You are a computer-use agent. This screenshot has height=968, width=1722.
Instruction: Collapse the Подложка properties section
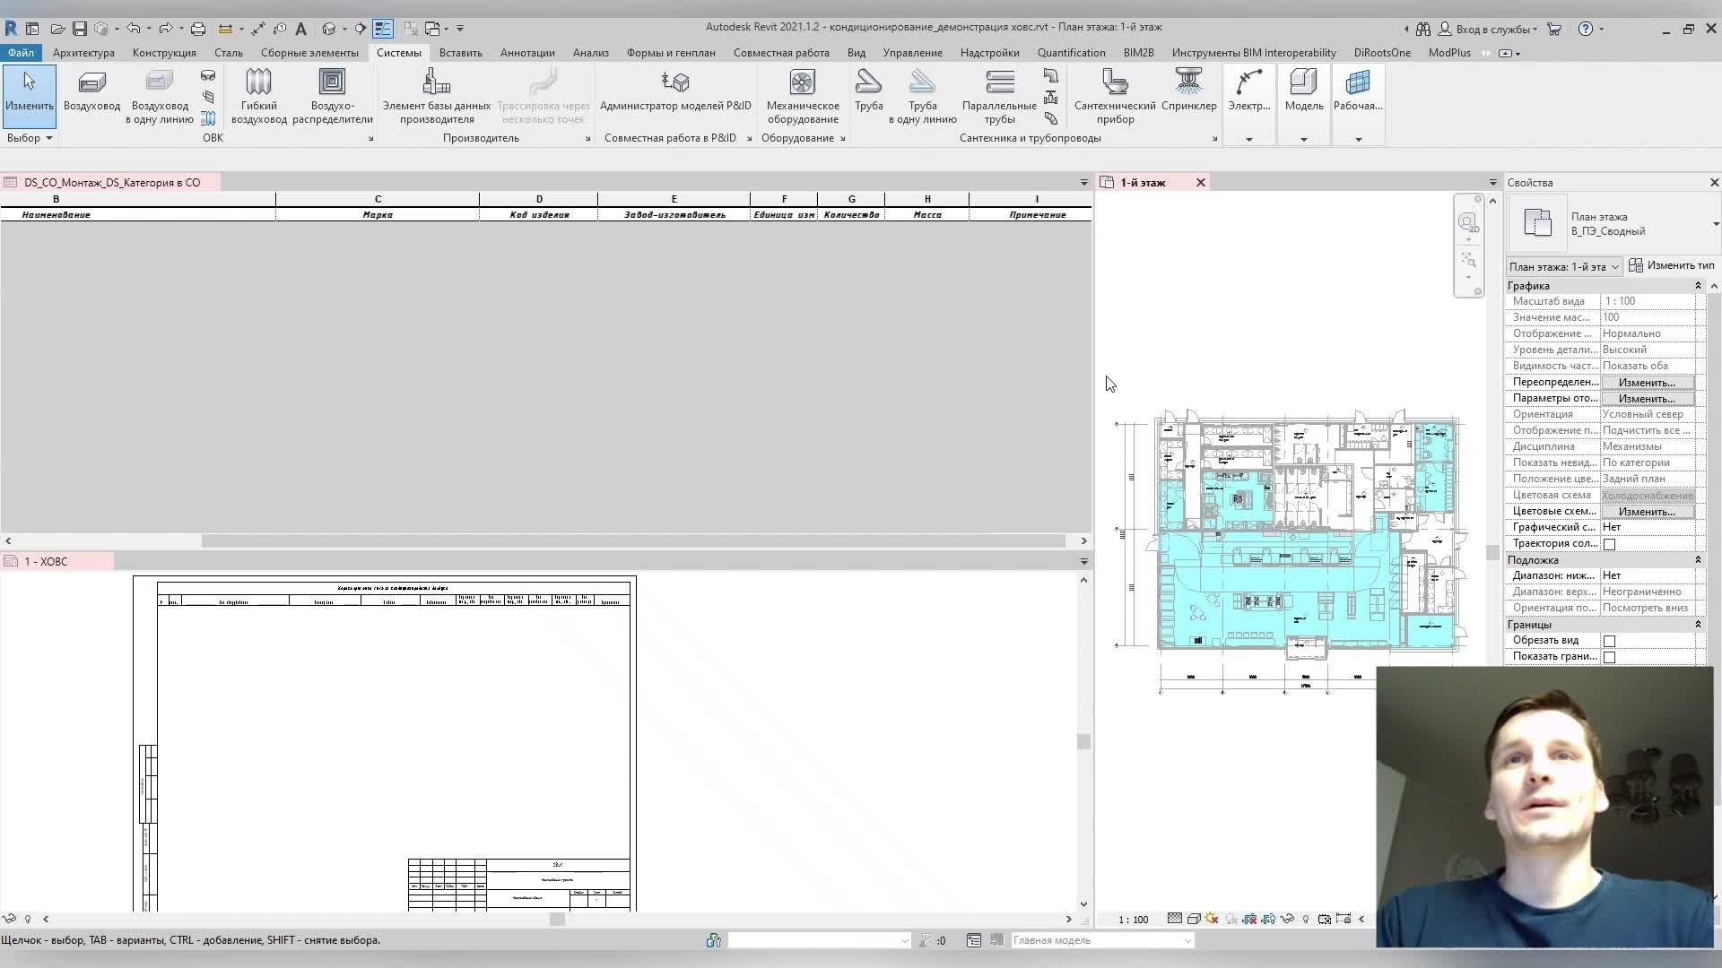tap(1697, 560)
